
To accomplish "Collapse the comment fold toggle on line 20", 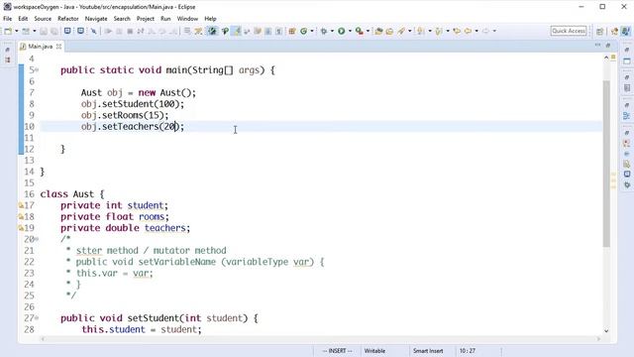I will pyautogui.click(x=37, y=239).
